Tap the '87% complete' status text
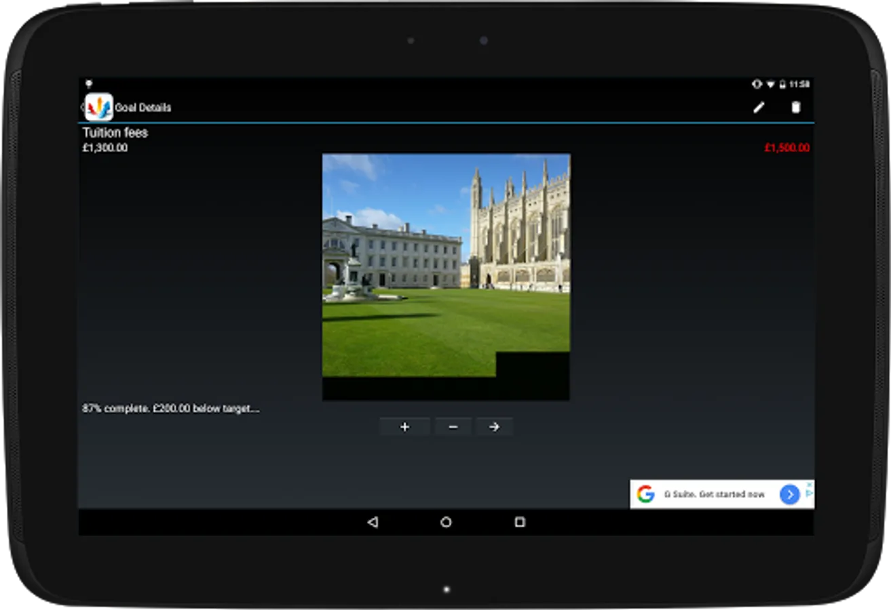The image size is (891, 610). tap(171, 409)
